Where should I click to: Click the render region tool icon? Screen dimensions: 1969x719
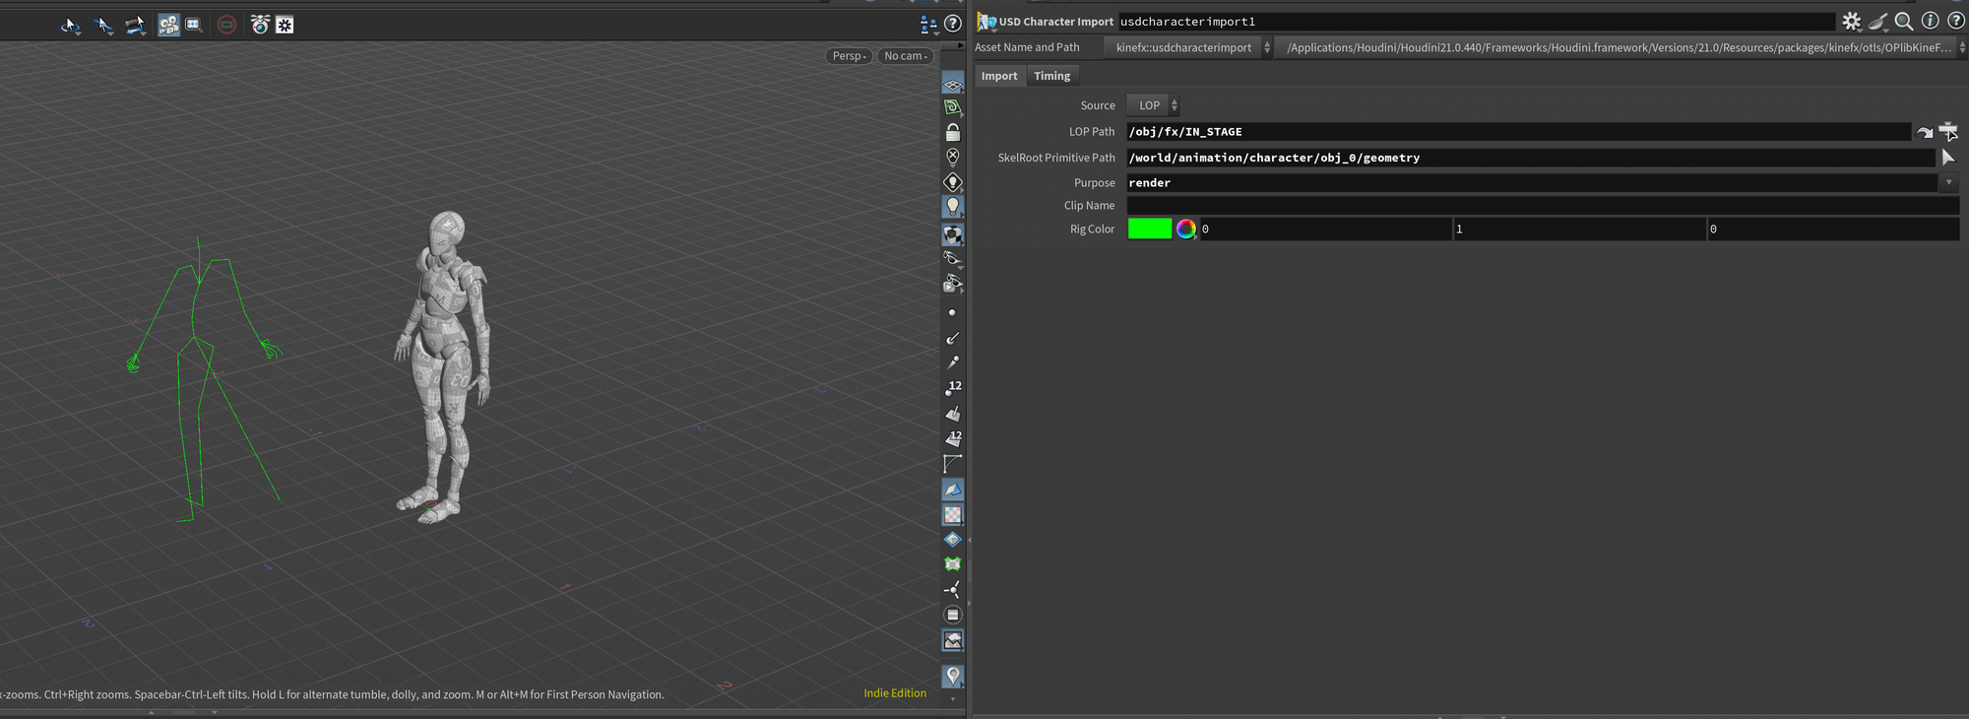pos(194,25)
